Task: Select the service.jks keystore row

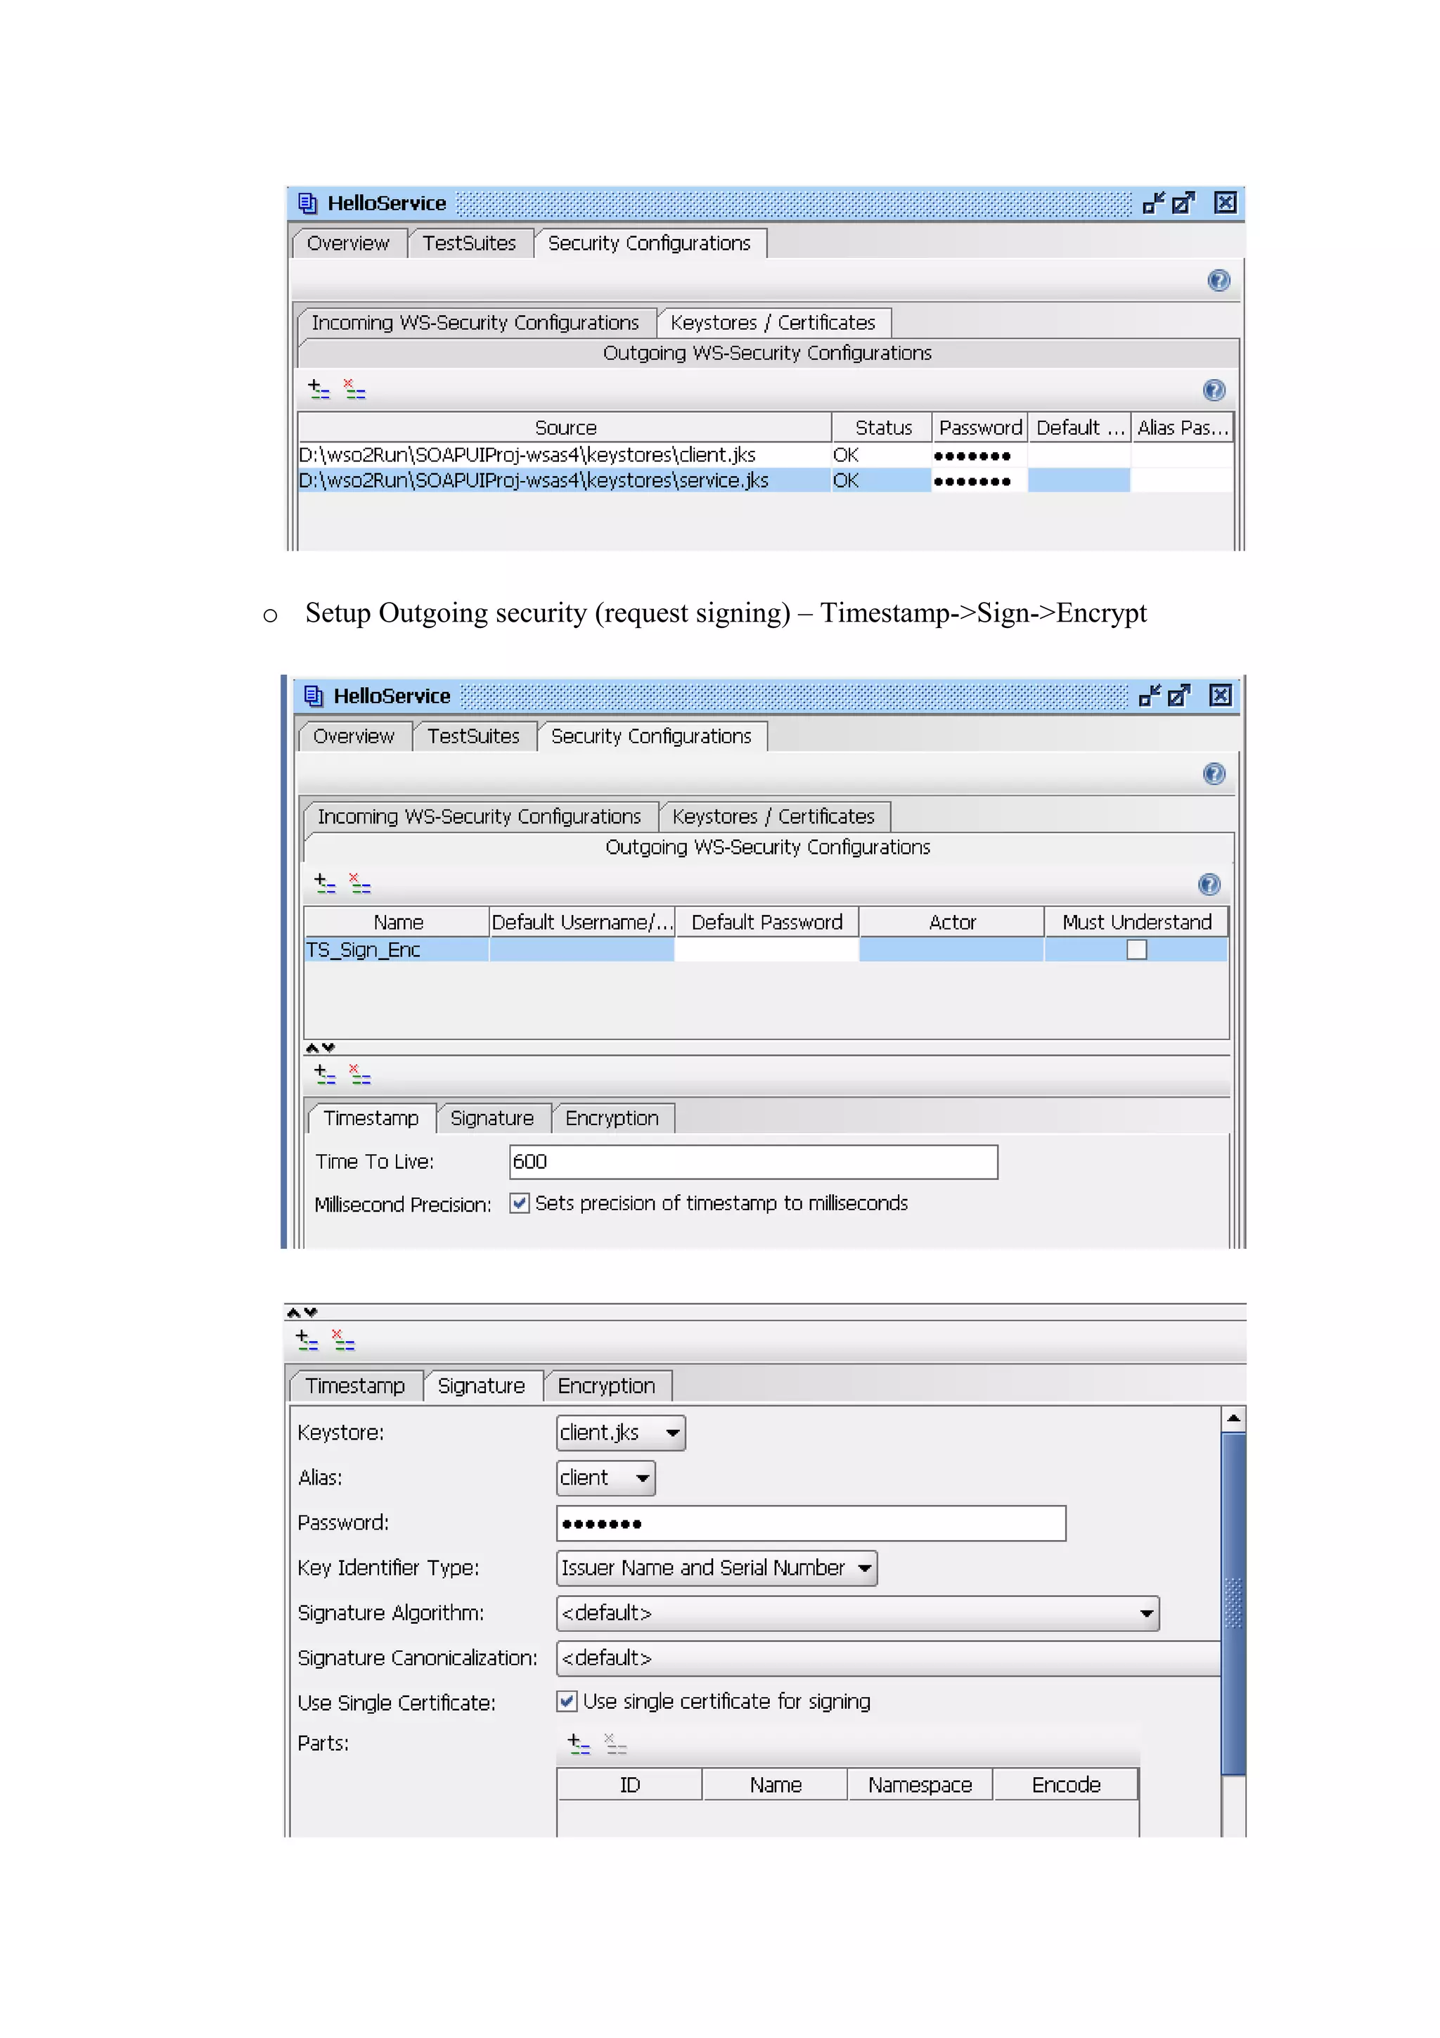Action: (765, 480)
